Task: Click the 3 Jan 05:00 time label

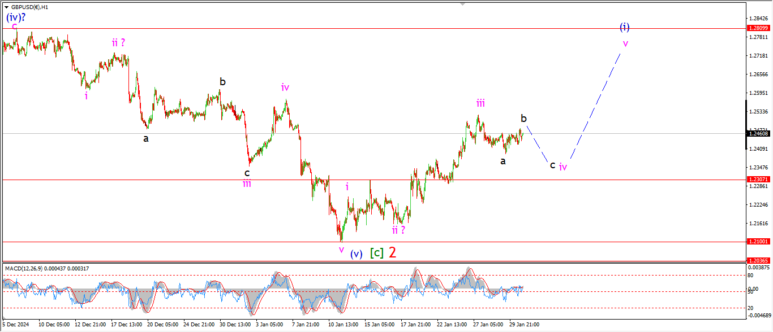Action: click(270, 325)
